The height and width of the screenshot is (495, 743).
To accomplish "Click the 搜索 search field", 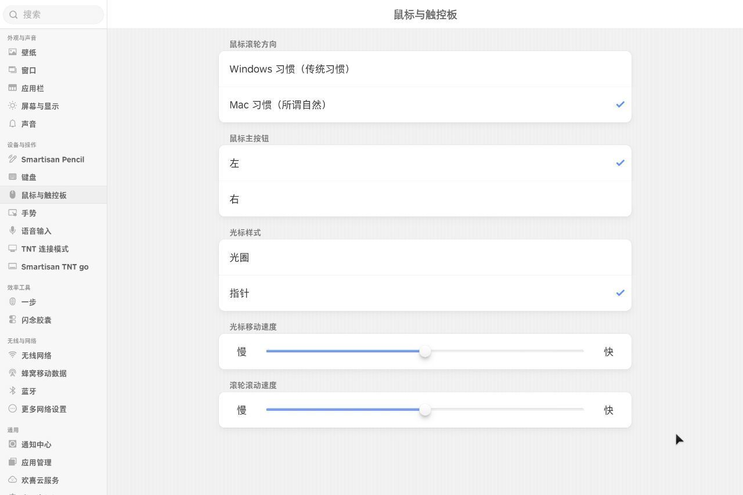I will tap(53, 15).
